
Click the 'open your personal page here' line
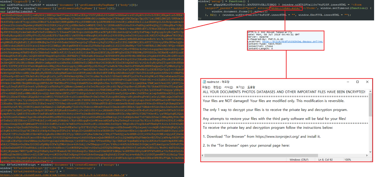[x=246, y=145]
